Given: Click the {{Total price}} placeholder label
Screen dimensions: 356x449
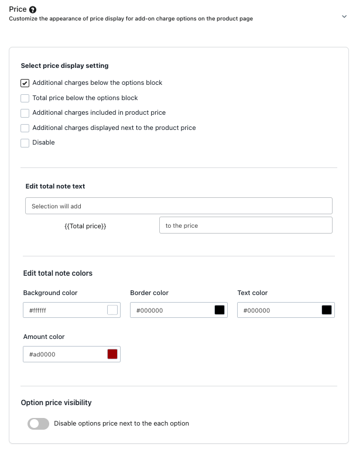Looking at the screenshot, I should click(85, 226).
